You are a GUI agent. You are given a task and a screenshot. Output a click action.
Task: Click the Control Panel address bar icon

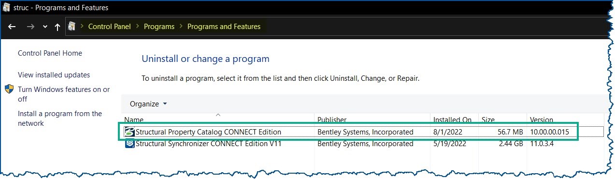tap(72, 27)
